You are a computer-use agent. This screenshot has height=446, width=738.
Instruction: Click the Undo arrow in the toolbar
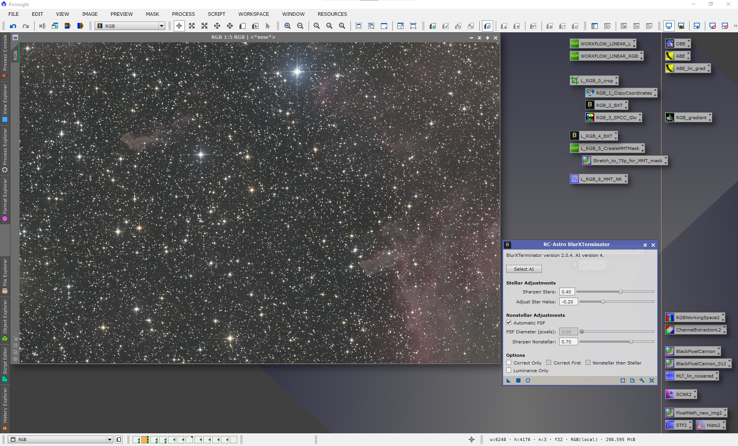(13, 26)
